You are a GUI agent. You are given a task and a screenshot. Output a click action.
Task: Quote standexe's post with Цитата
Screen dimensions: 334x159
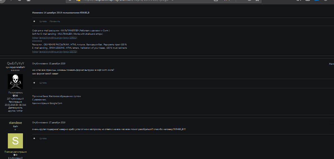click(43, 138)
